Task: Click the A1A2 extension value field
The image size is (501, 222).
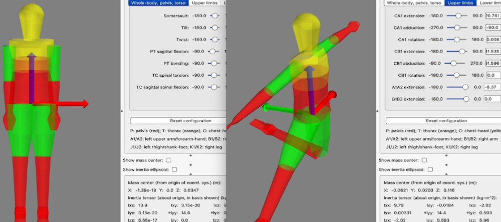Action: [x=492, y=87]
